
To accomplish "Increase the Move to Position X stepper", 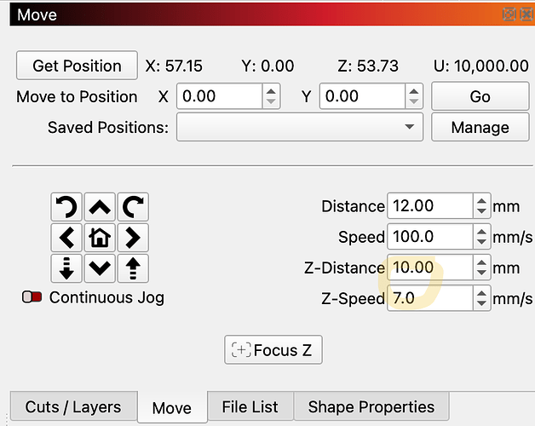I will 271,91.
